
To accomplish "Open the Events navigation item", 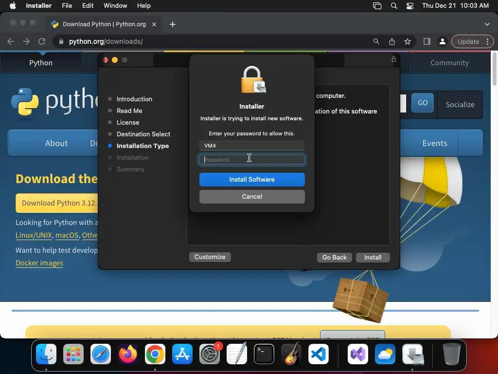I will tap(434, 143).
